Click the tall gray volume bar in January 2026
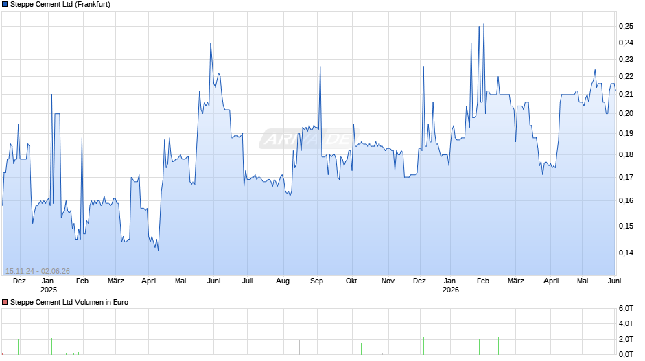The height and width of the screenshot is (361, 645). pos(447,341)
